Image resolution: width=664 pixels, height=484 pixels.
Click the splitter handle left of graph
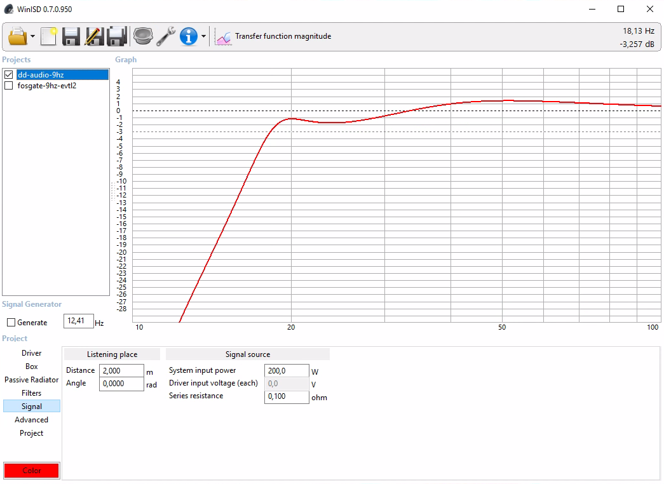pyautogui.click(x=112, y=191)
